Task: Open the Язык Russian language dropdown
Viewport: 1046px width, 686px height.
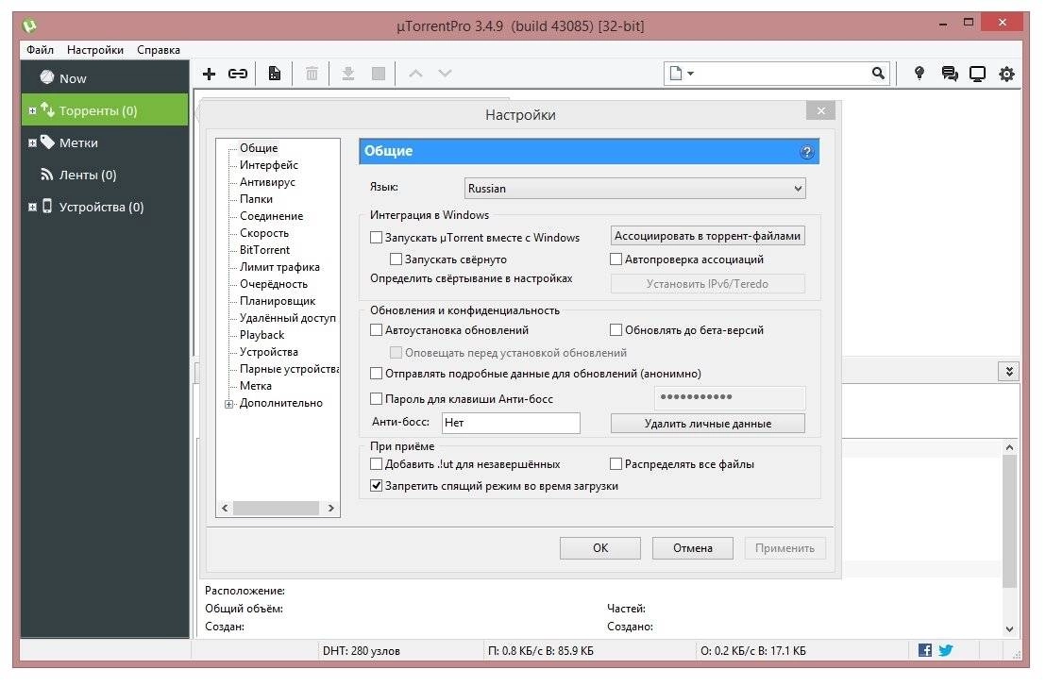Action: point(634,189)
